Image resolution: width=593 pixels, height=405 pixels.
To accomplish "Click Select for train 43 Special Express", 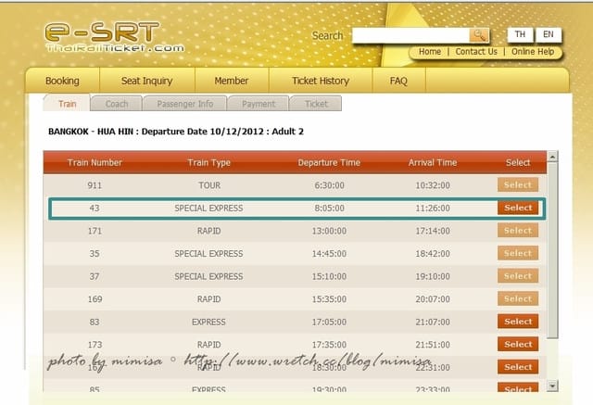I will point(518,208).
